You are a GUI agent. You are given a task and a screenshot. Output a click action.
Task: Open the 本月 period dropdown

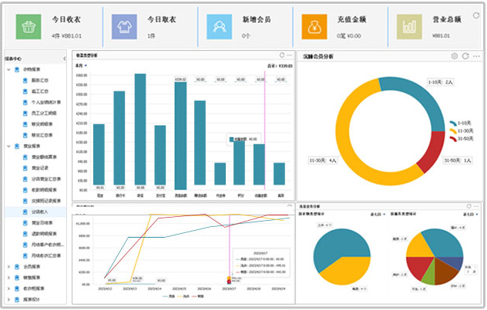pyautogui.click(x=80, y=66)
